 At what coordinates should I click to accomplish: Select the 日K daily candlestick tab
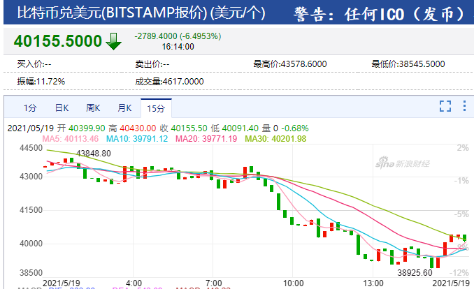click(62, 108)
